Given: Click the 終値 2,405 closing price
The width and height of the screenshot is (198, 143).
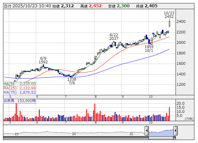Looking at the screenshot, I should click(147, 6).
